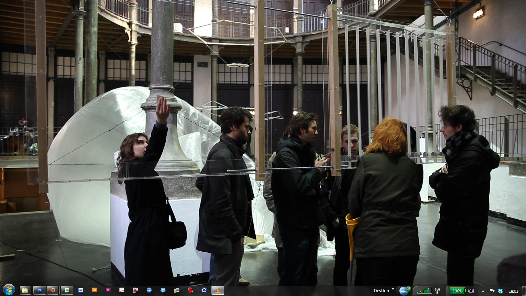This screenshot has width=526, height=296.
Task: Open the Action Center flag icon
Action: pyautogui.click(x=492, y=291)
